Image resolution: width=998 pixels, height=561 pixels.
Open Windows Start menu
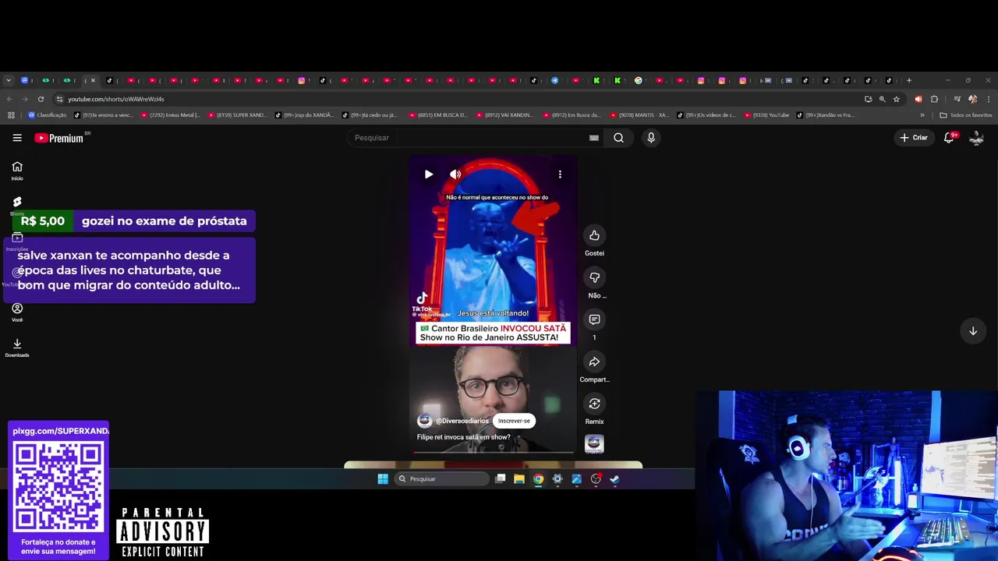[383, 479]
